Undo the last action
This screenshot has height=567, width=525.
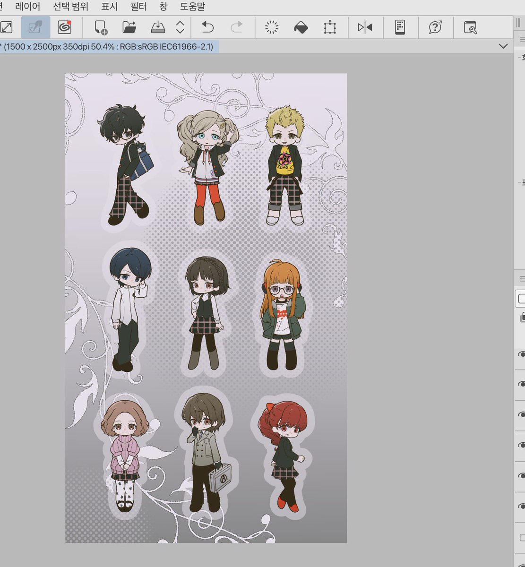(x=207, y=27)
